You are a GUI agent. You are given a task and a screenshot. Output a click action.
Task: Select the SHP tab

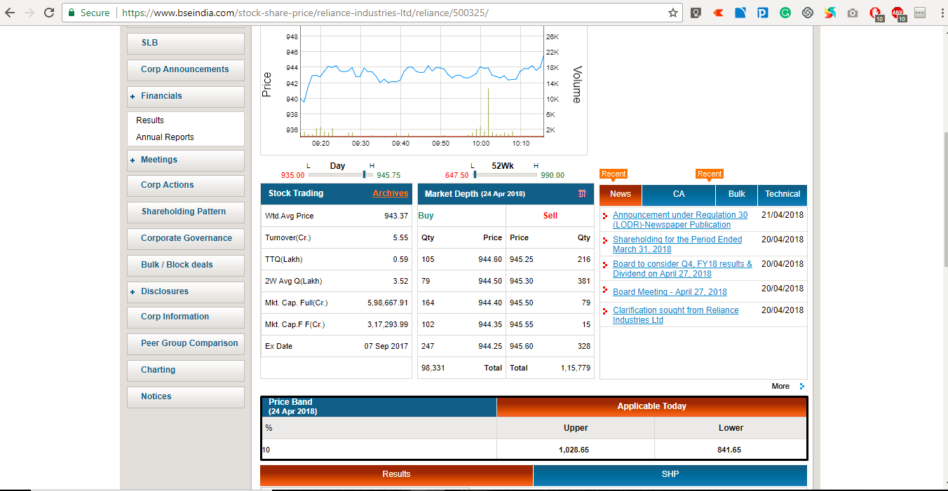point(670,474)
